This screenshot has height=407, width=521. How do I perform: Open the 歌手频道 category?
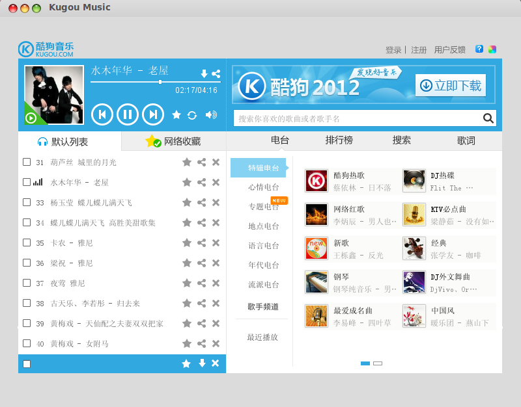(x=263, y=306)
